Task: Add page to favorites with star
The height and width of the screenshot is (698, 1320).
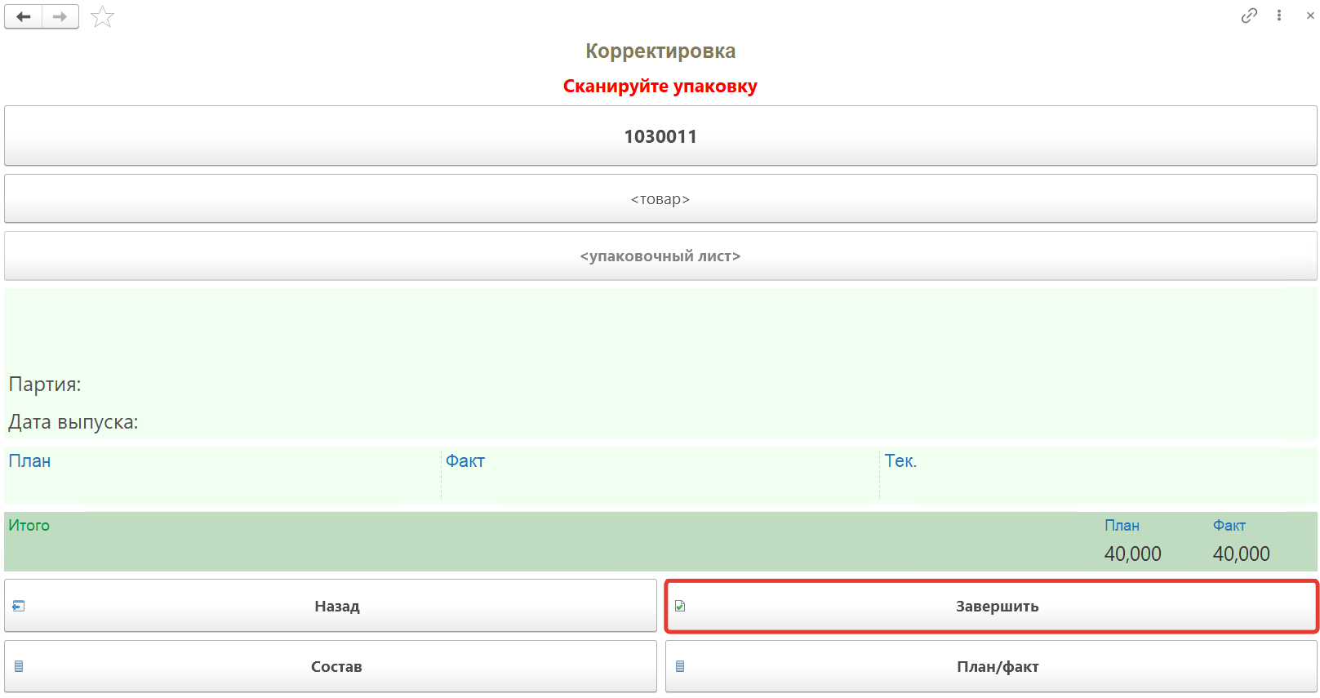Action: [102, 16]
